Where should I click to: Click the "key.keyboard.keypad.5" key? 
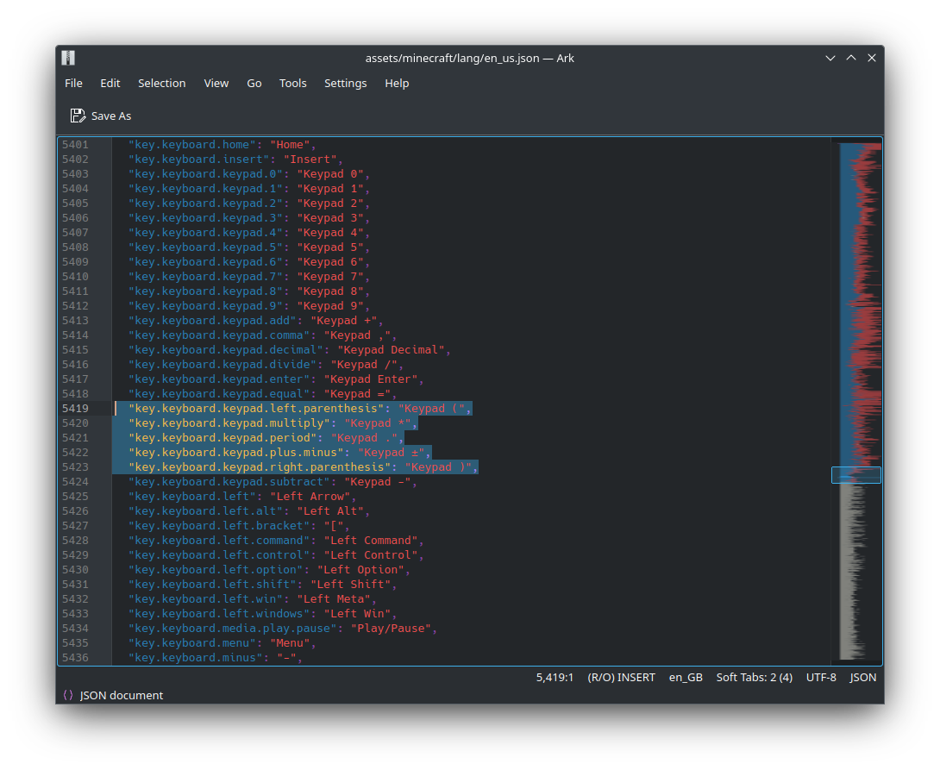tap(205, 247)
